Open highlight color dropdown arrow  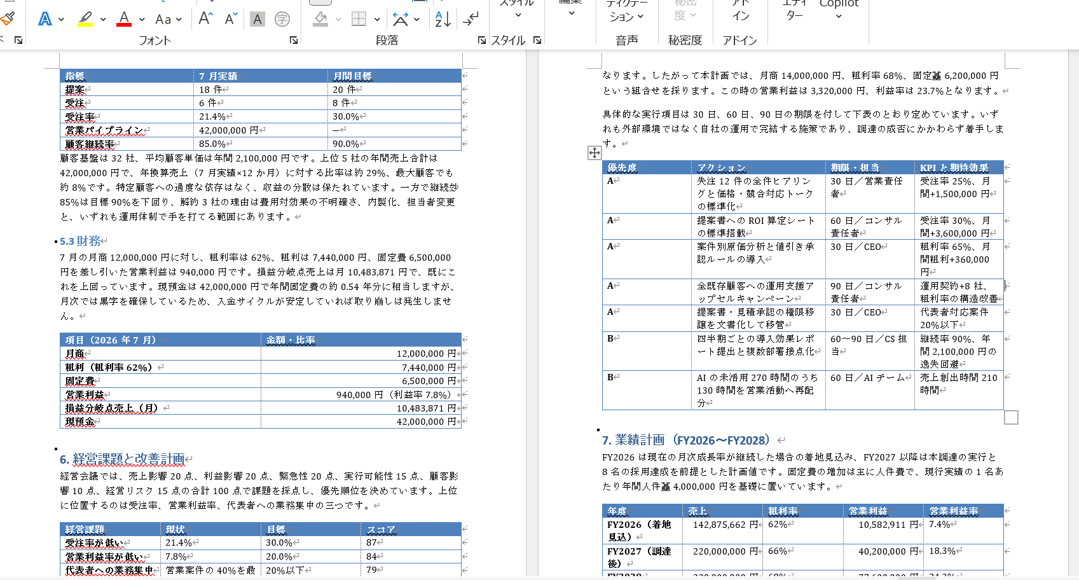[x=103, y=20]
